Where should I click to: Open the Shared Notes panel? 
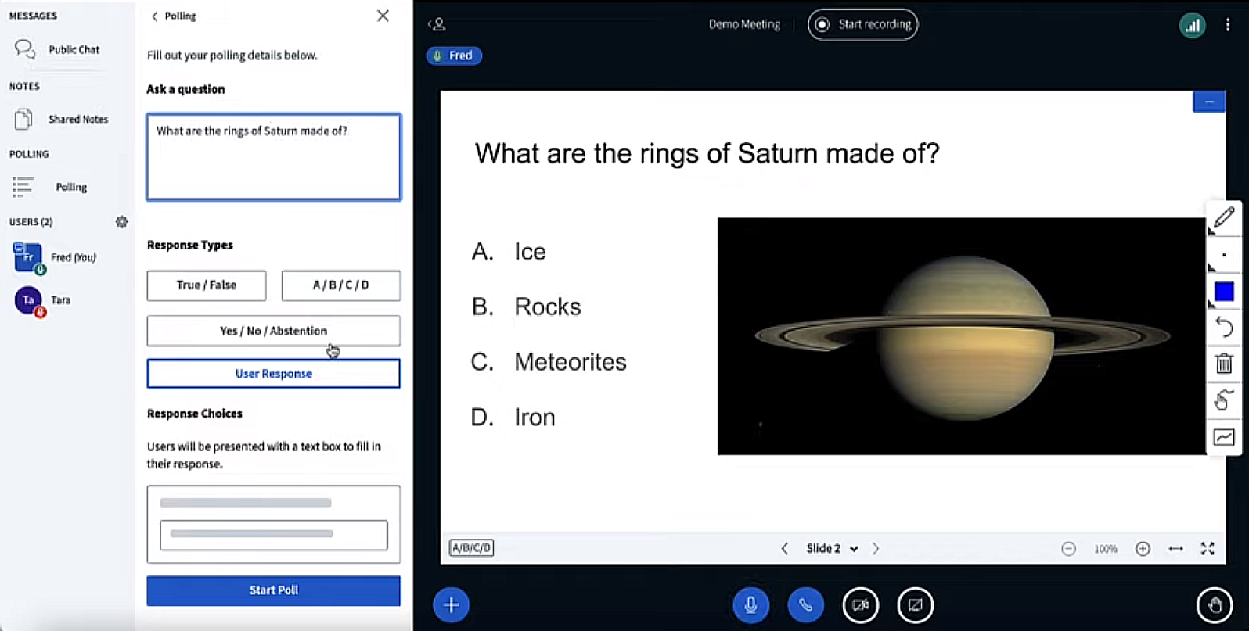(62, 119)
